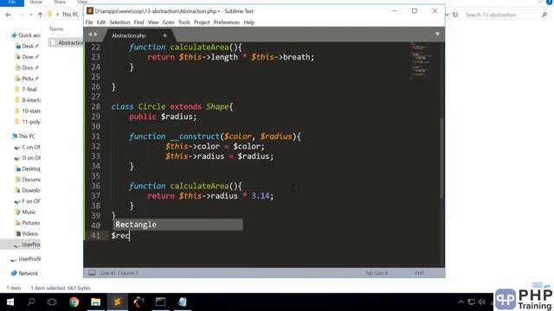The height and width of the screenshot is (311, 554).
Task: Open the Goto menu
Action: click(x=168, y=22)
